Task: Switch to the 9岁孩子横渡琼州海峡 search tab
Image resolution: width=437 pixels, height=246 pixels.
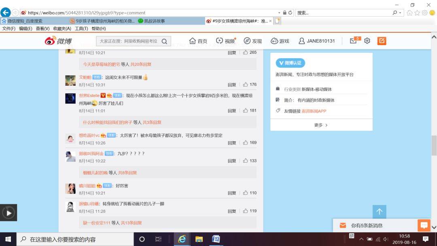Action: 102,21
